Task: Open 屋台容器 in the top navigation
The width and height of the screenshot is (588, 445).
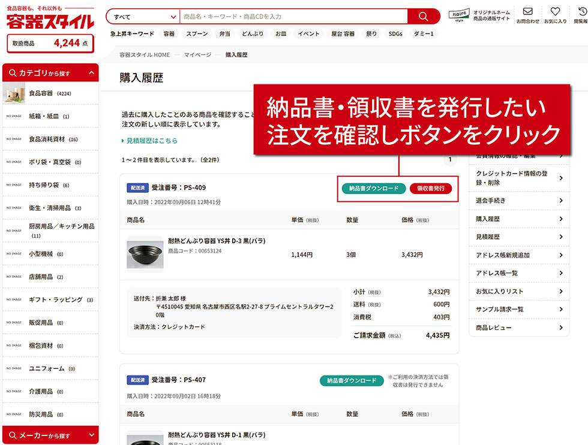Action: (x=343, y=34)
